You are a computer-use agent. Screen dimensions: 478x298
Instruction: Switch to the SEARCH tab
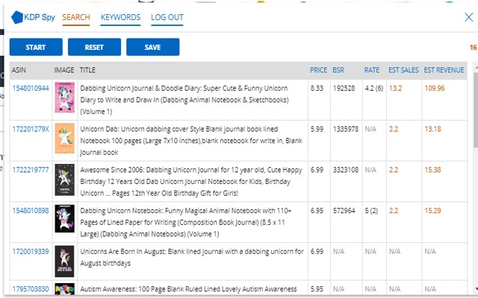click(x=76, y=17)
